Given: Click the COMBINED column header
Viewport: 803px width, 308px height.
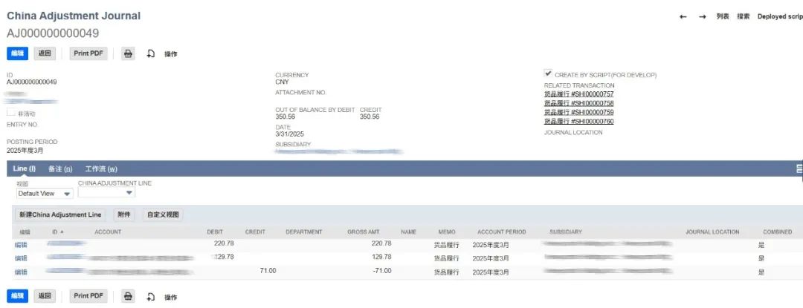Looking at the screenshot, I should (777, 232).
